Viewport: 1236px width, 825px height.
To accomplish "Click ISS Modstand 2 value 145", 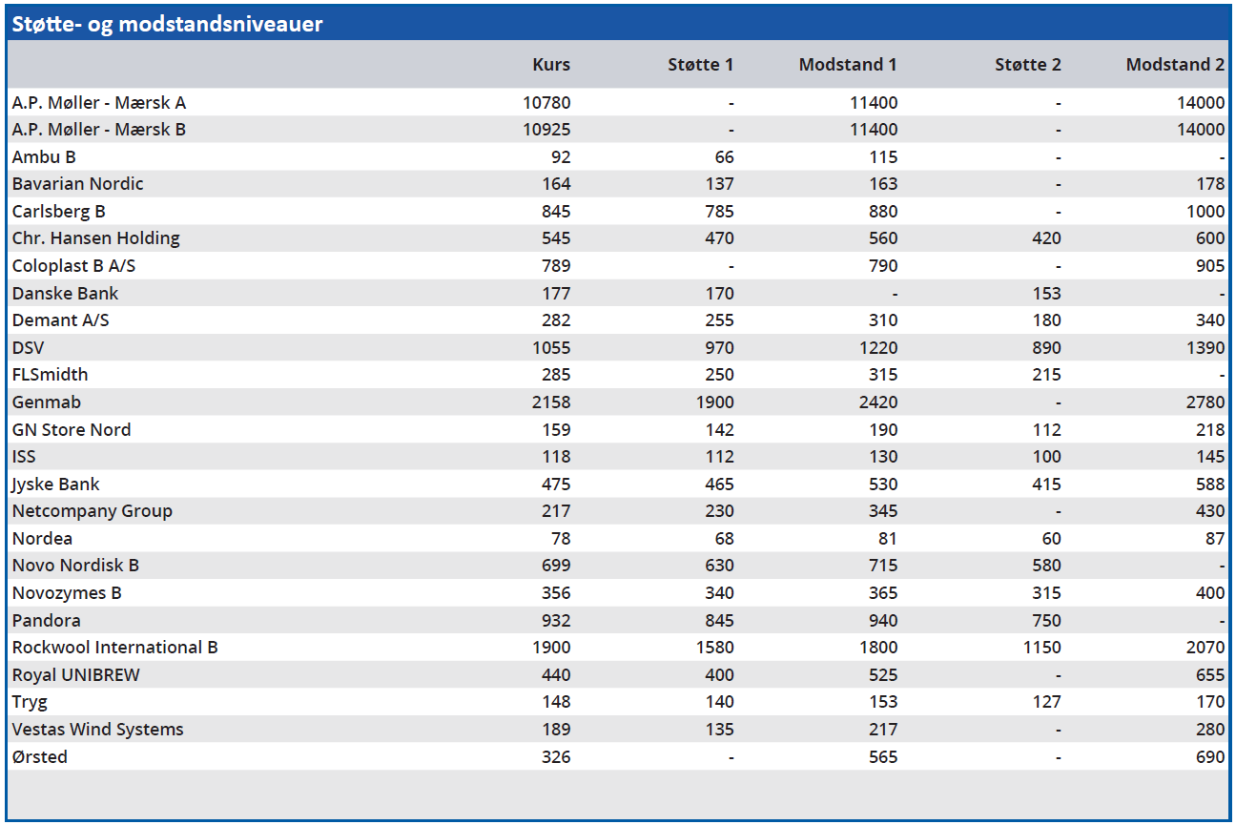I will (1210, 457).
